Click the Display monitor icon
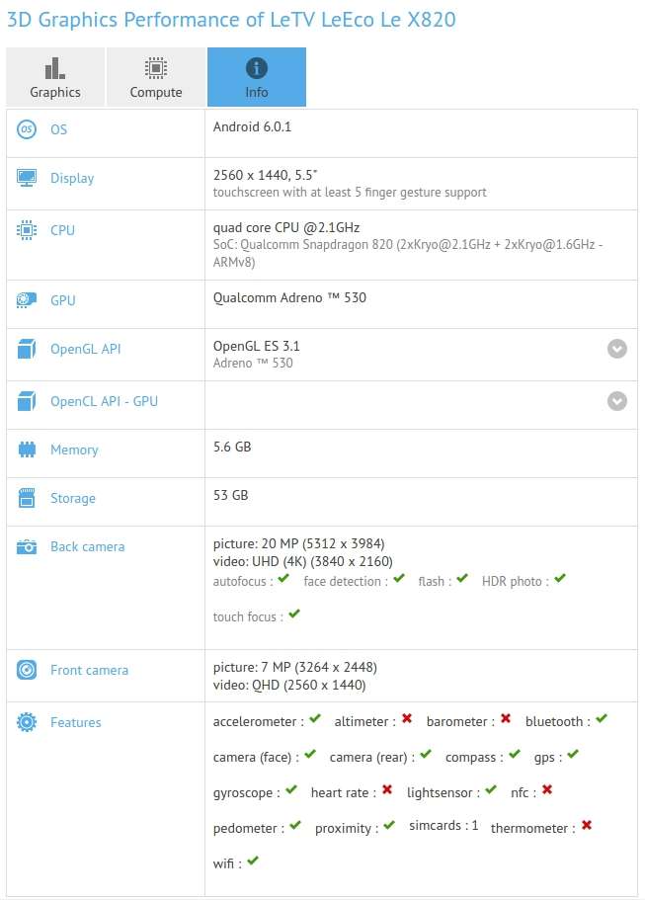 [27, 178]
